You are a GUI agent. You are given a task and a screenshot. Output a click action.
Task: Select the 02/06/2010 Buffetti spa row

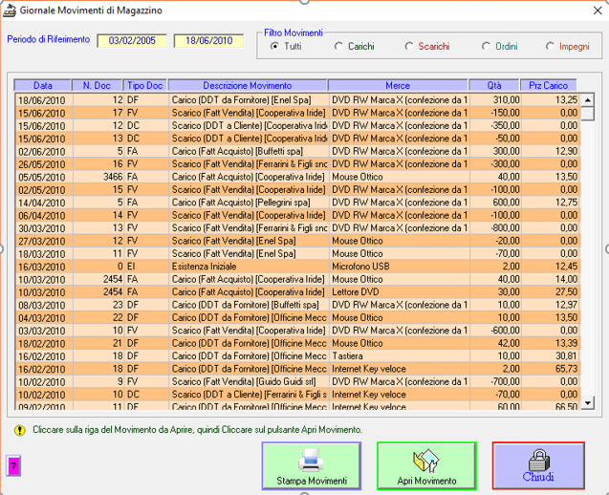pos(298,151)
